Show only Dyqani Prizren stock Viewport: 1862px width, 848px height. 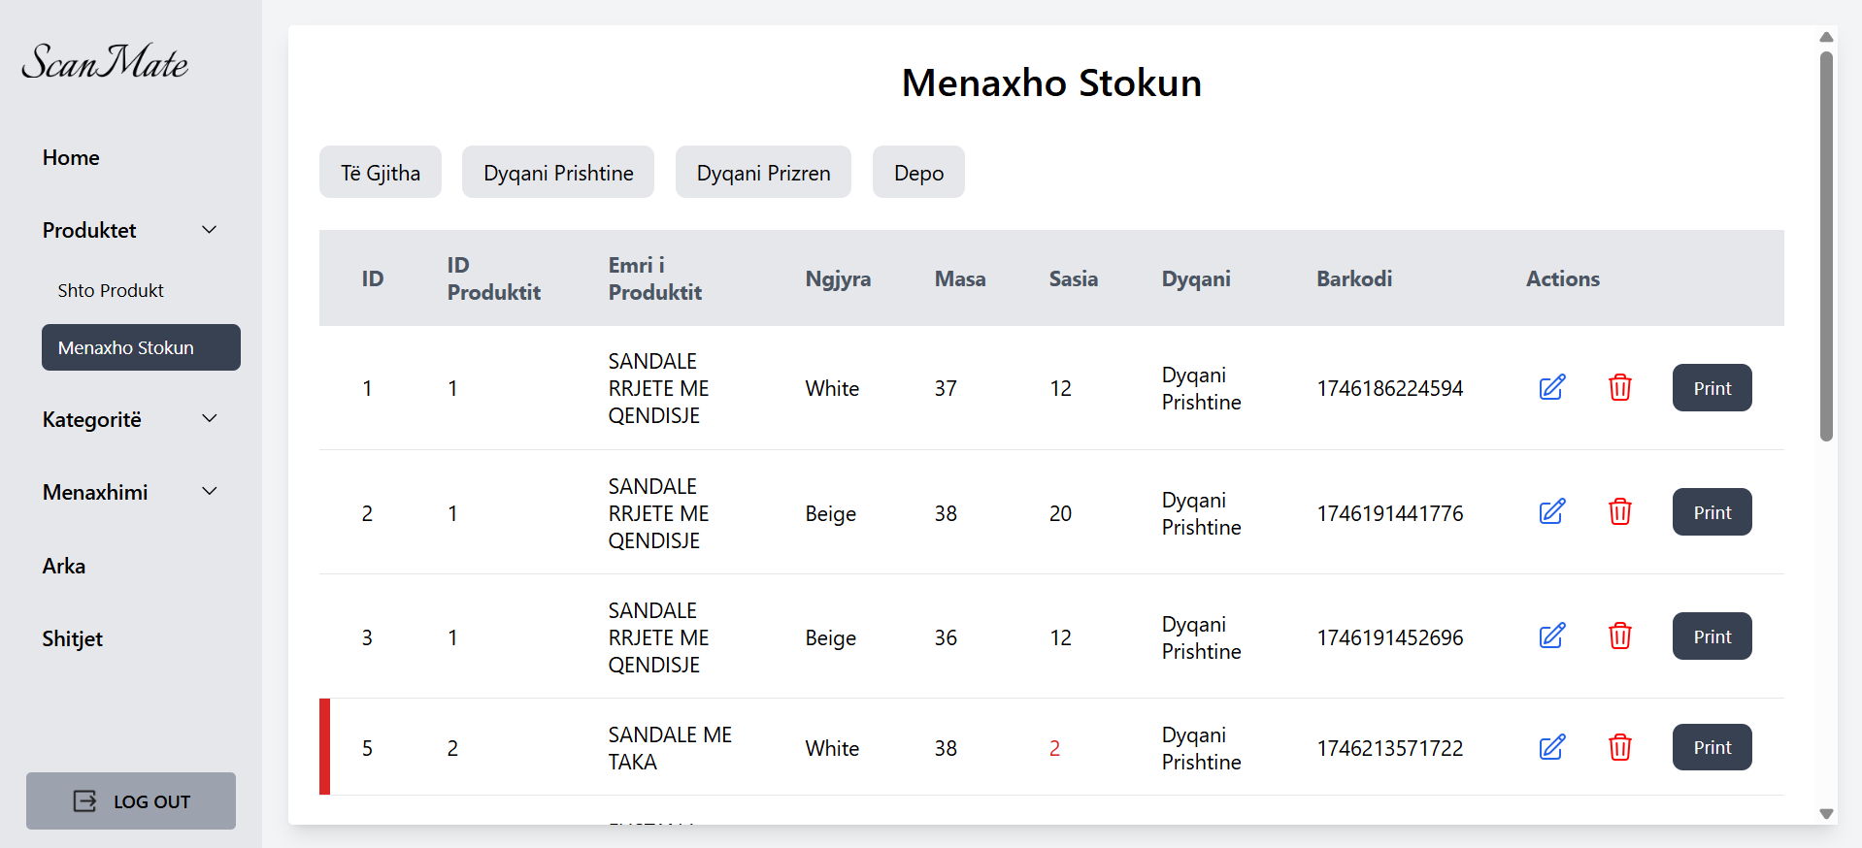pyautogui.click(x=763, y=173)
